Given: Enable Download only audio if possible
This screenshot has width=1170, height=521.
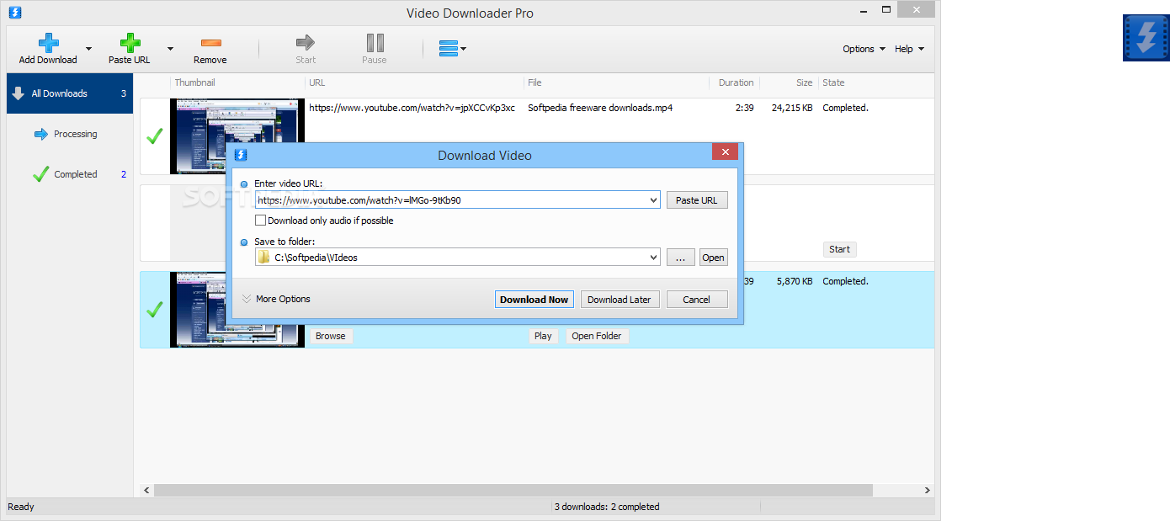Looking at the screenshot, I should (x=261, y=221).
